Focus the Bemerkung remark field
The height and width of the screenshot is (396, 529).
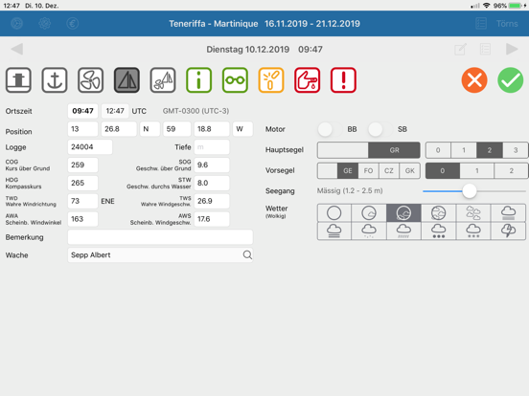(x=160, y=237)
